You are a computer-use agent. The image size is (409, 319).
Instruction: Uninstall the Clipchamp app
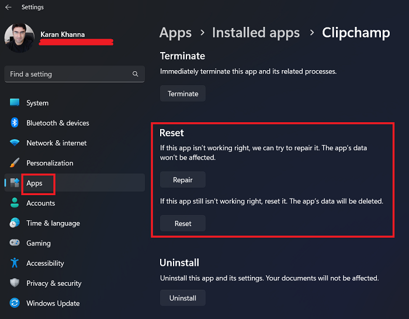[183, 298]
